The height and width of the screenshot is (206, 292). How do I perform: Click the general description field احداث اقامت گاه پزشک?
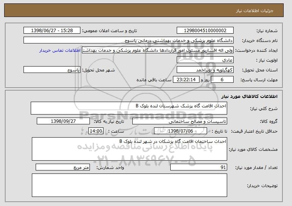click(x=129, y=108)
